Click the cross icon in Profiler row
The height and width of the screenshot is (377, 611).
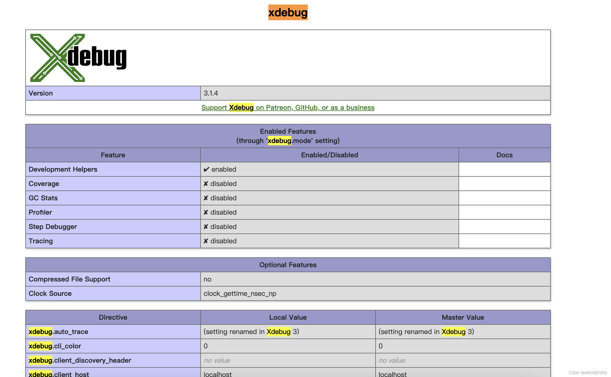[x=206, y=212]
